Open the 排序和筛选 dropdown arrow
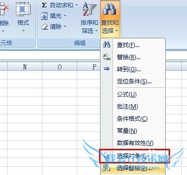 point(96,31)
